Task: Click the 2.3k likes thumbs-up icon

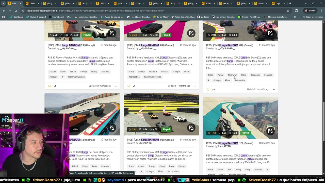Action: coord(129,35)
